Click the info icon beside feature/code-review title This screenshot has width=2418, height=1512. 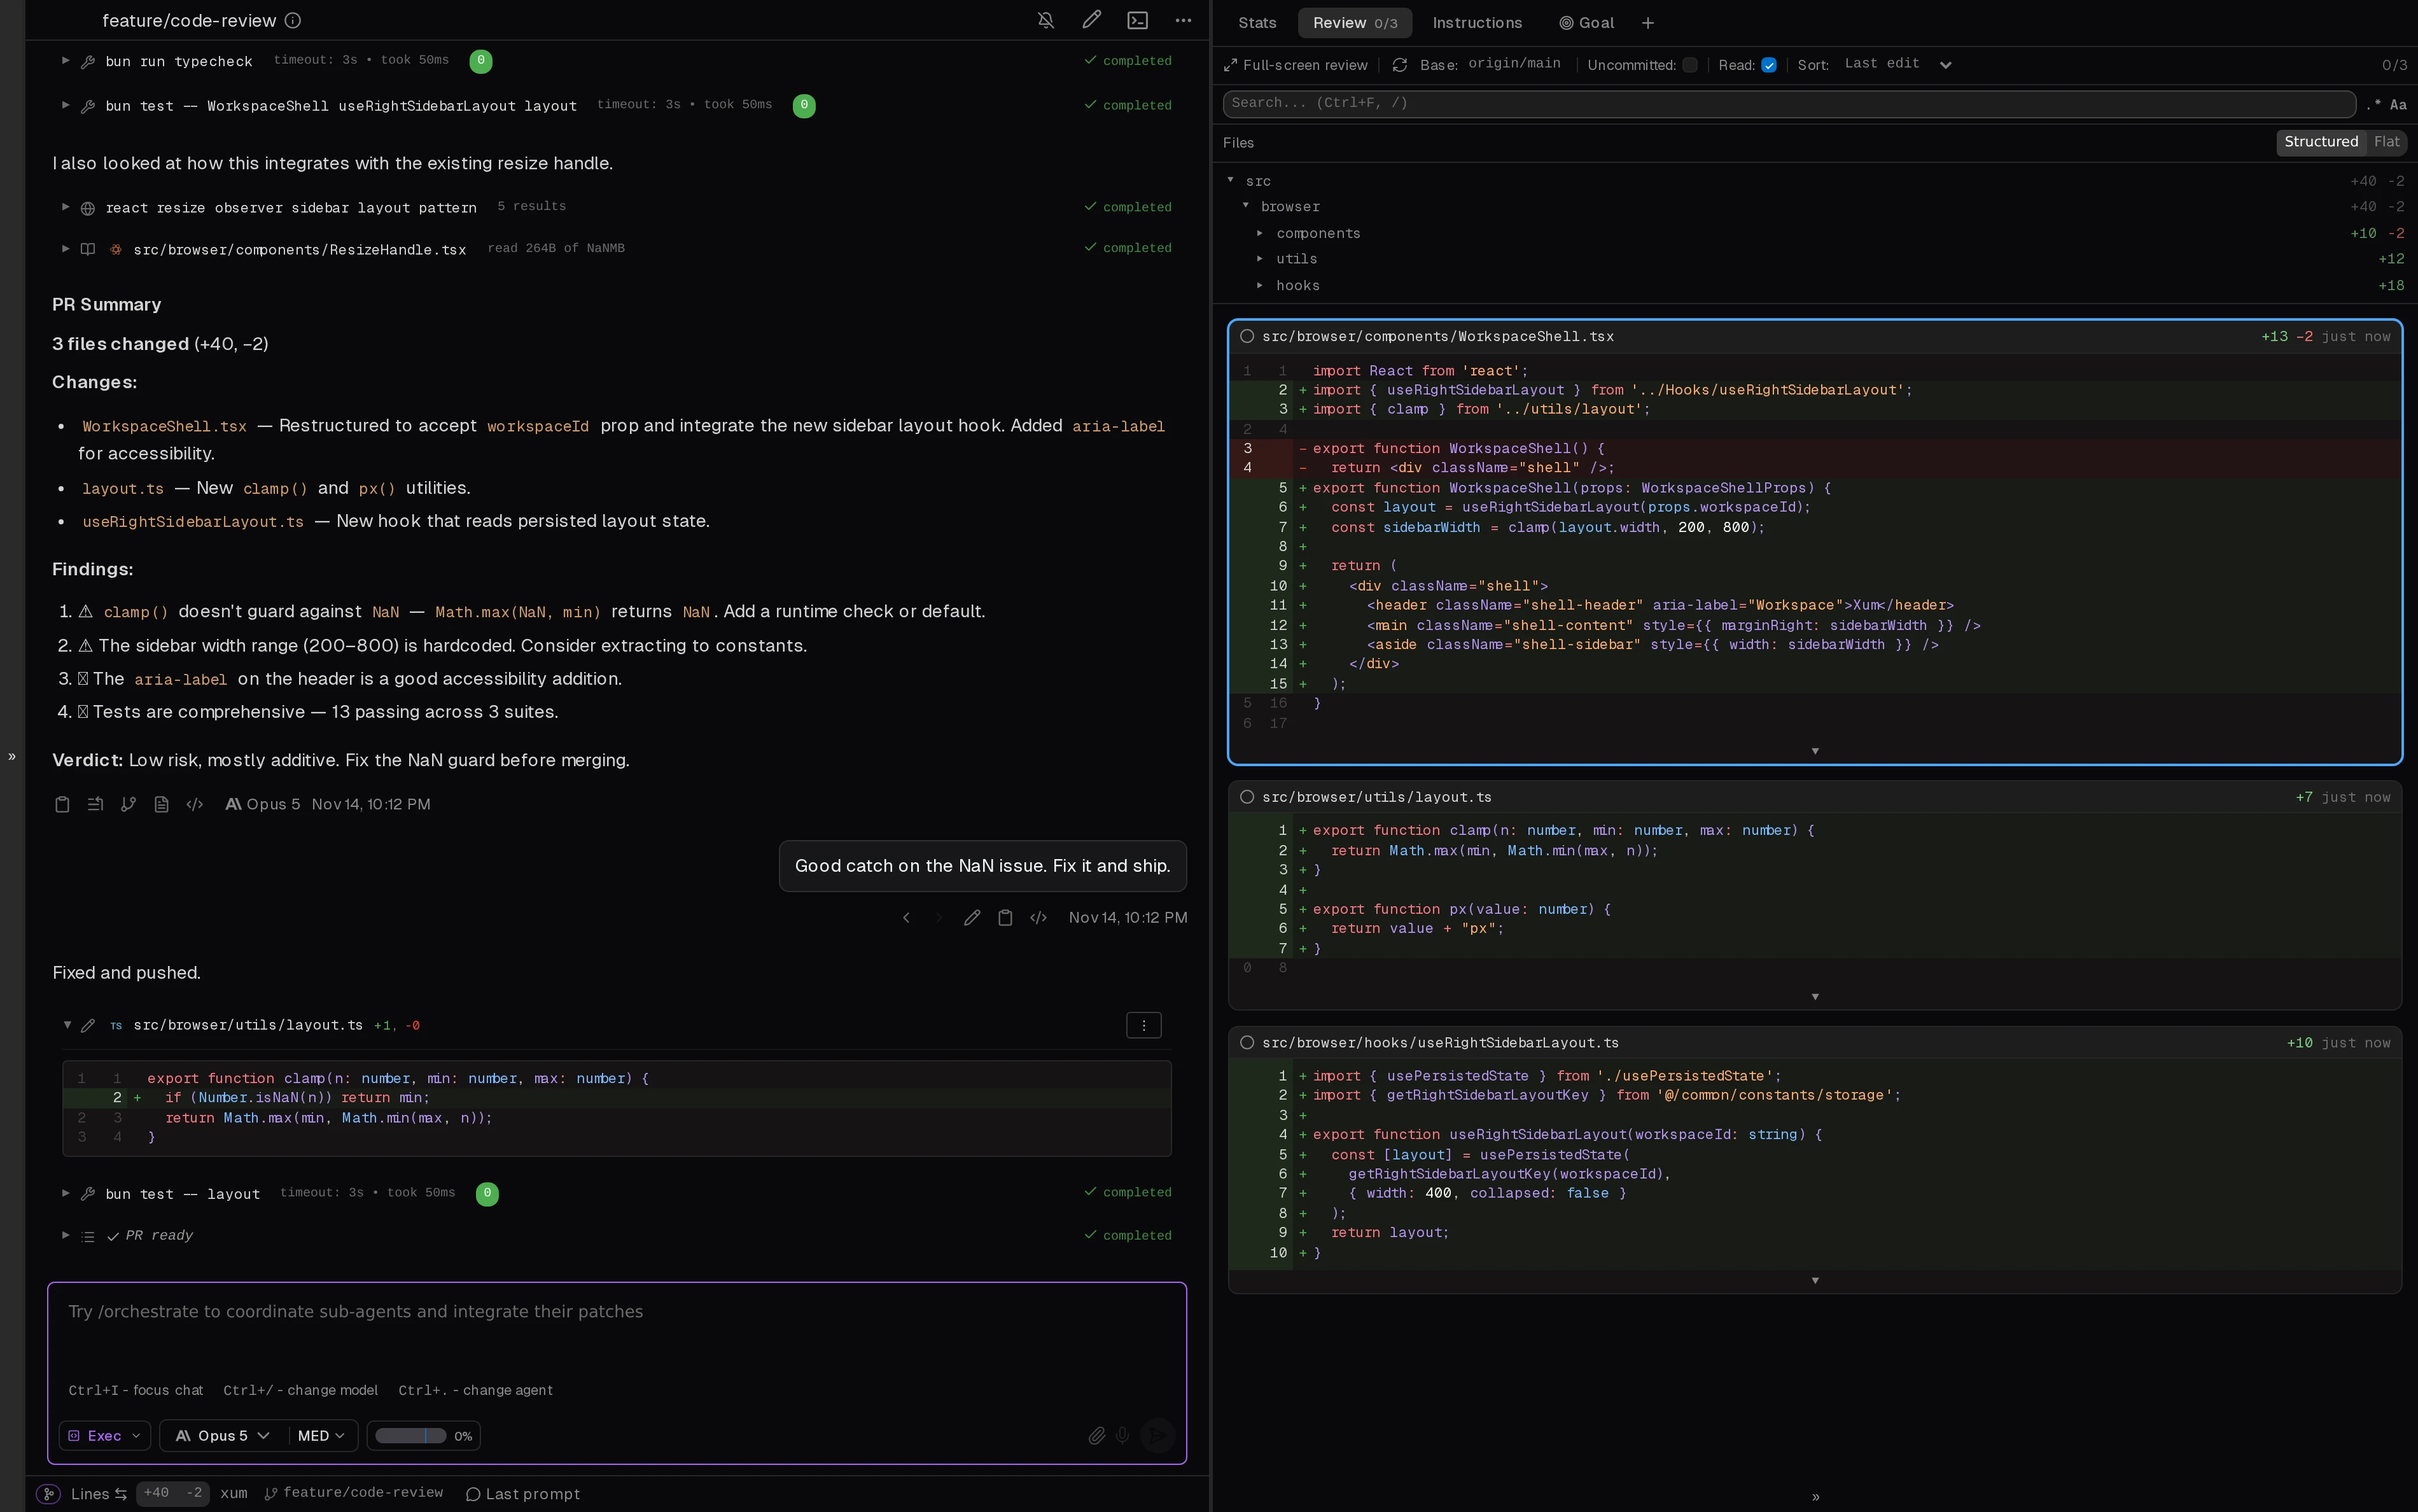[x=293, y=20]
